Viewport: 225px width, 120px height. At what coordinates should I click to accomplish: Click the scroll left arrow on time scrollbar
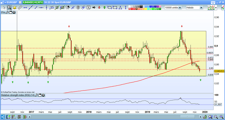click(x=29, y=117)
